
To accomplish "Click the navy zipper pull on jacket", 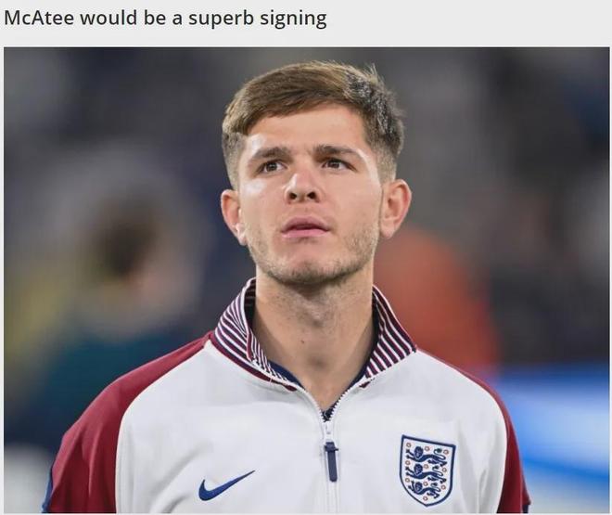I will 331,461.
